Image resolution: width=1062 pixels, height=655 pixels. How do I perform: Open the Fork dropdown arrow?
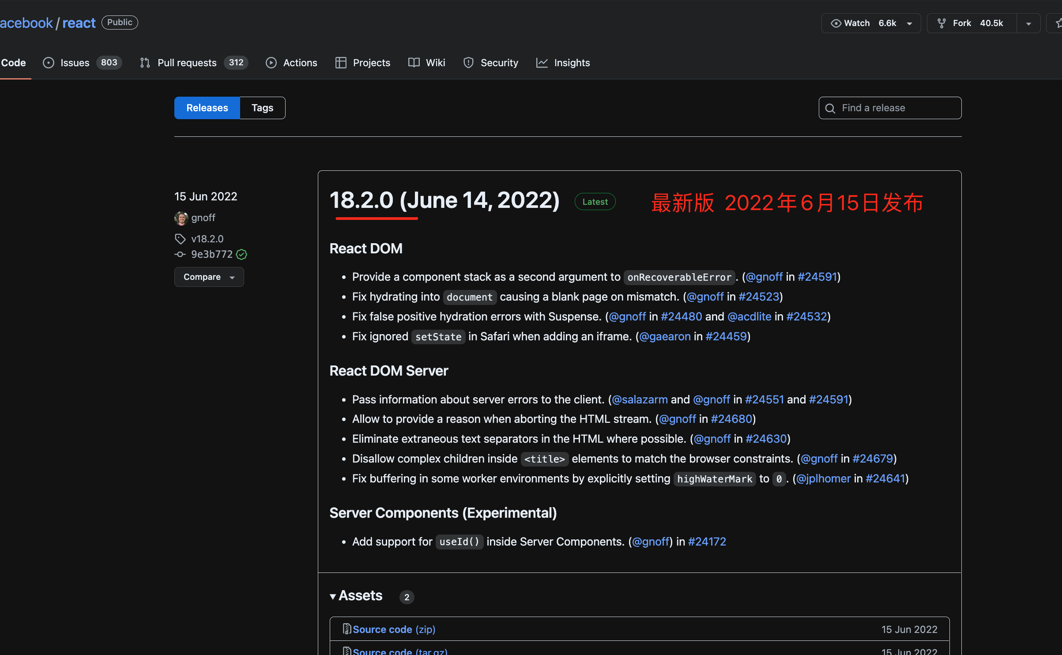pyautogui.click(x=1028, y=23)
